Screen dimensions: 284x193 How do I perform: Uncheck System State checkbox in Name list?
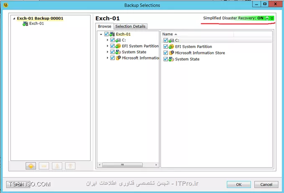[x=165, y=59]
